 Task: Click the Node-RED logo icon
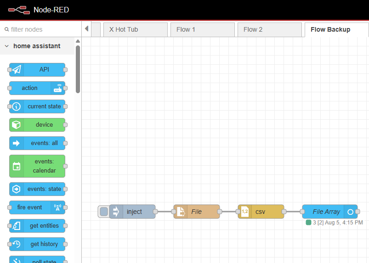[19, 10]
